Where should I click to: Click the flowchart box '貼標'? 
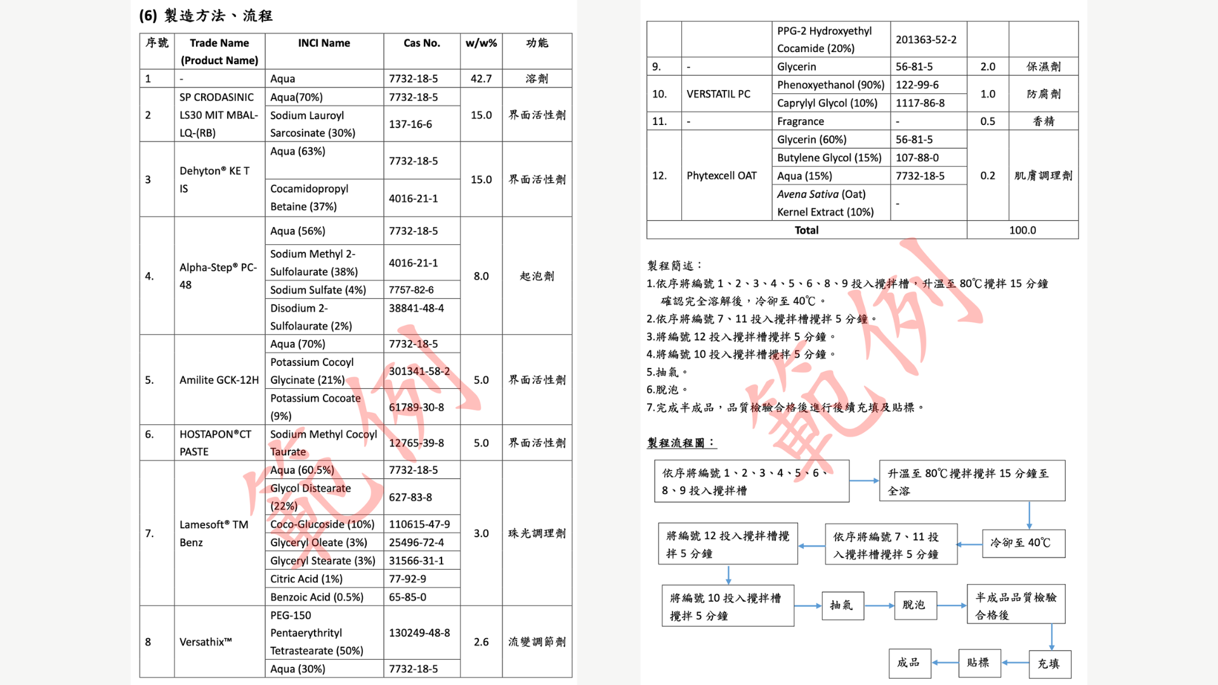coord(979,663)
